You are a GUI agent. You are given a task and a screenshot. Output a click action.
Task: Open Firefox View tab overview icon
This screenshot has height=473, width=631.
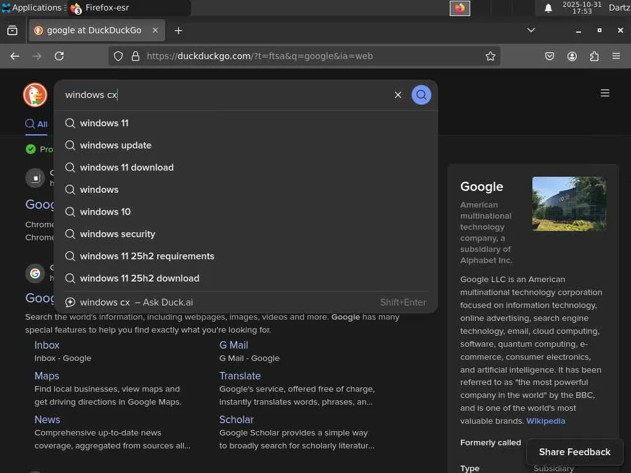coord(12,31)
